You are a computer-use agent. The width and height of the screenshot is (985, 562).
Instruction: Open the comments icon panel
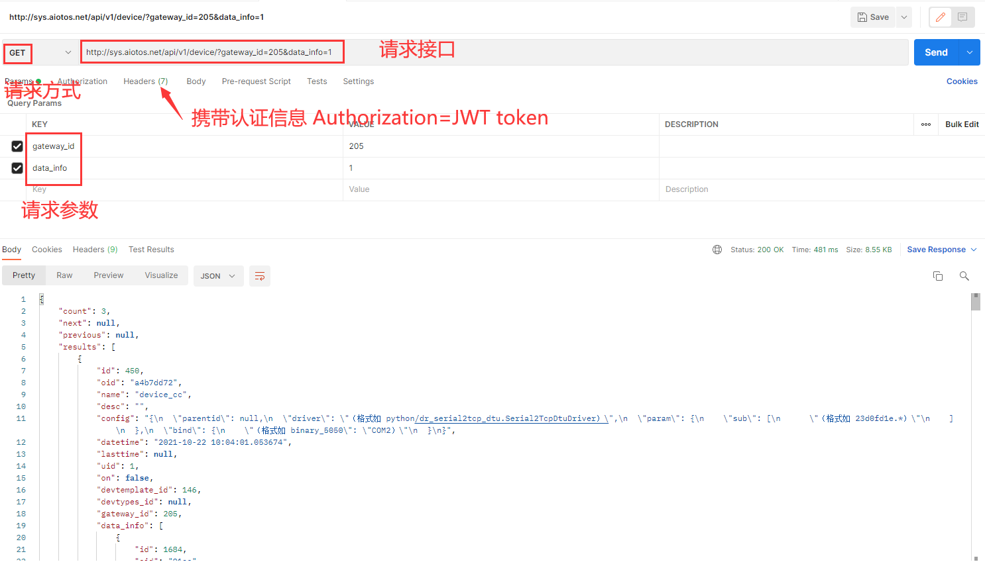pyautogui.click(x=962, y=17)
